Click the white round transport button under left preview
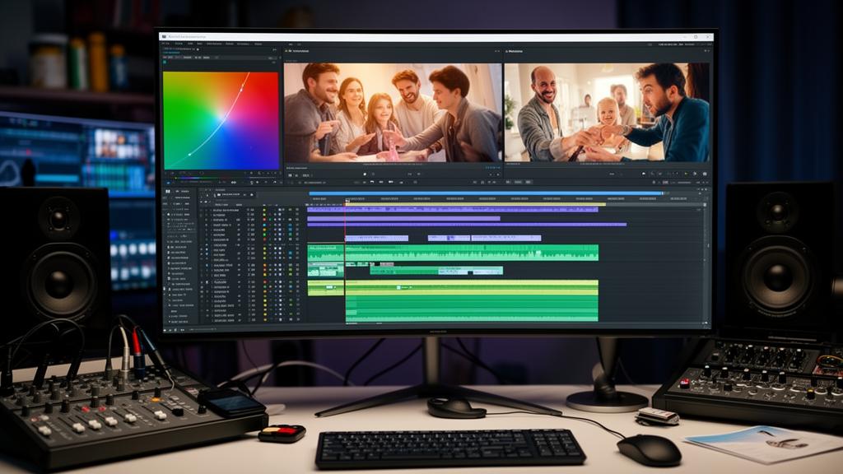843x474 pixels. pyautogui.click(x=365, y=174)
